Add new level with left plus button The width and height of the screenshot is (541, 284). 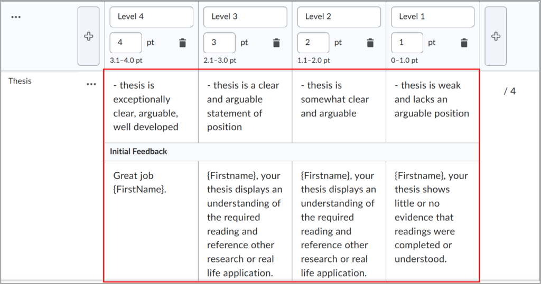coord(88,36)
